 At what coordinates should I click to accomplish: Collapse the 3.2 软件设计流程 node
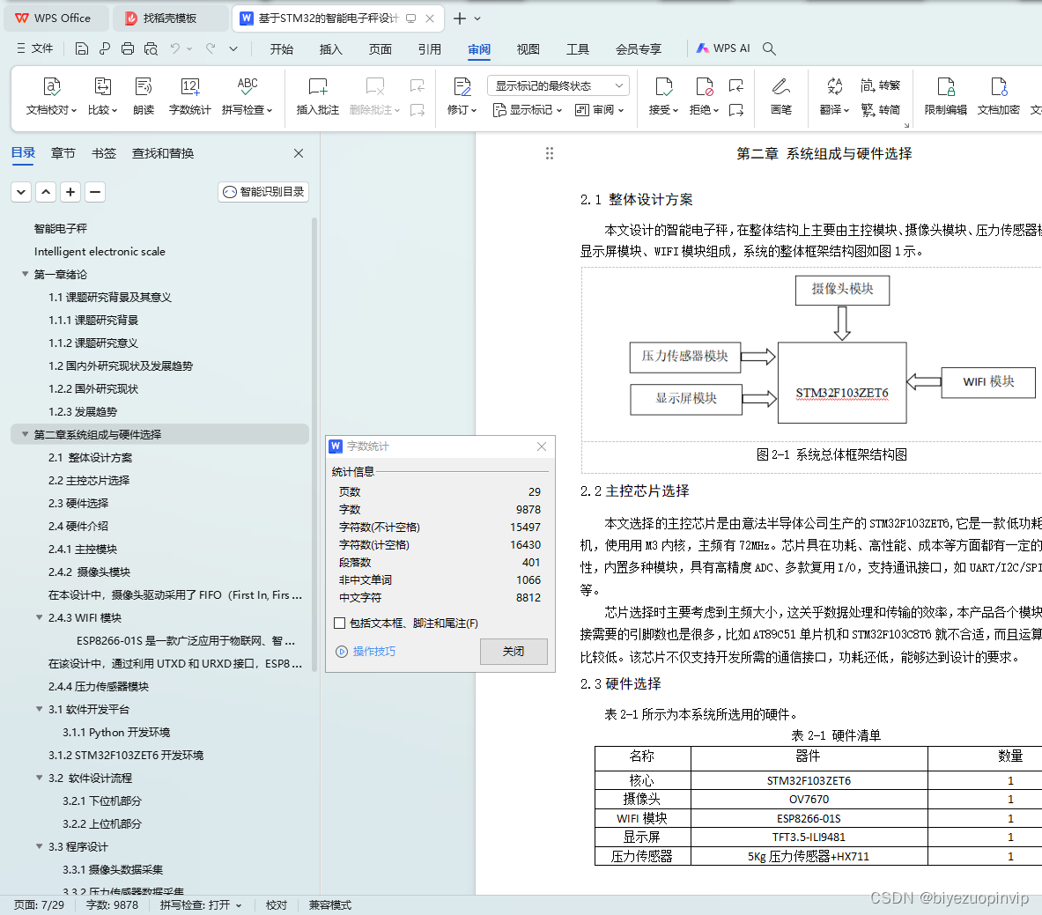tap(40, 778)
